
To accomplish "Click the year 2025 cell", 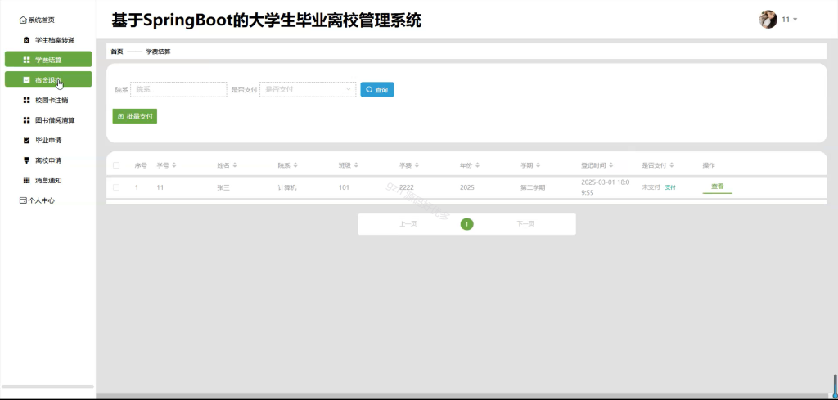I will pyautogui.click(x=466, y=187).
